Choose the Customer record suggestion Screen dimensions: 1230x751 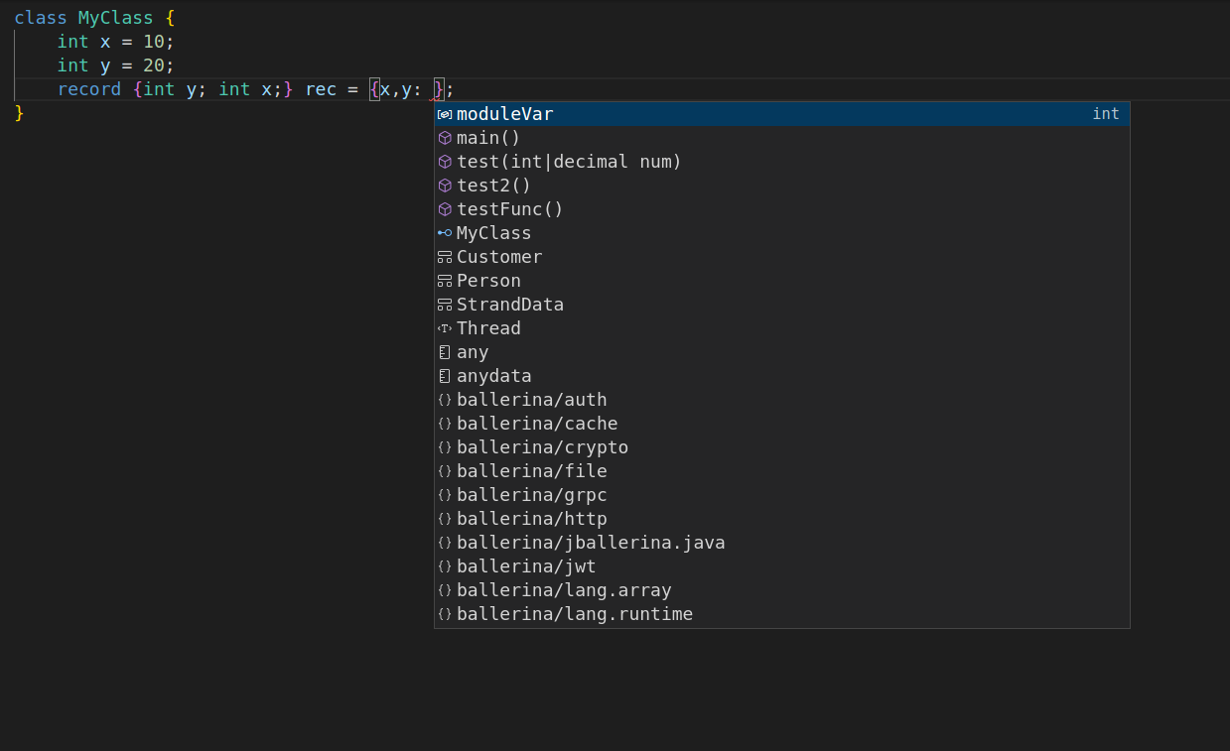(782, 257)
